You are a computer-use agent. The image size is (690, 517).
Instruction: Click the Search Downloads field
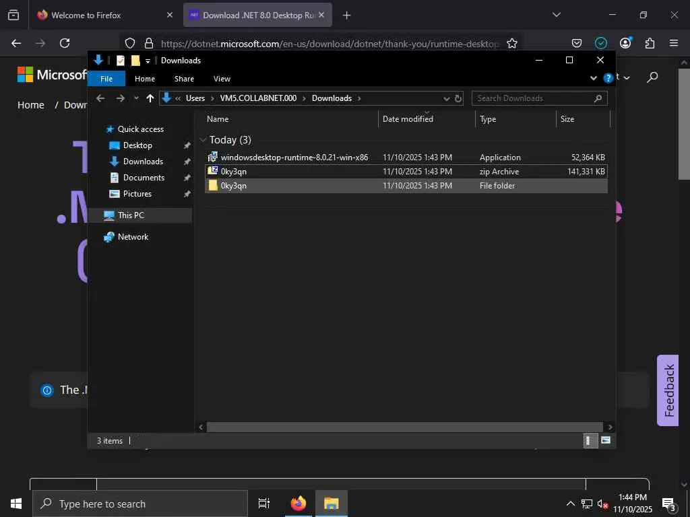[540, 98]
